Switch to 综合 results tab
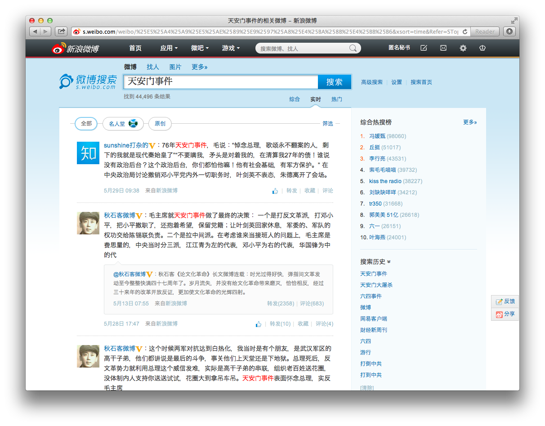 (x=295, y=99)
